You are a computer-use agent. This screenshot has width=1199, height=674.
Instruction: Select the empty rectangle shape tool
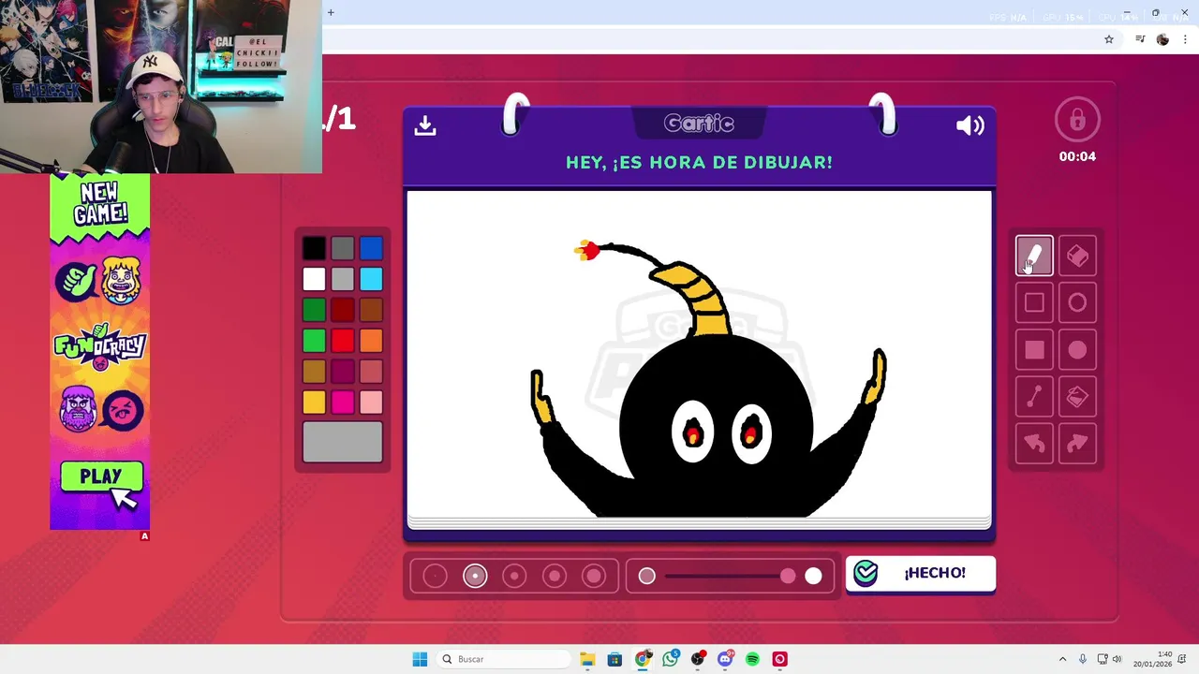pyautogui.click(x=1034, y=302)
